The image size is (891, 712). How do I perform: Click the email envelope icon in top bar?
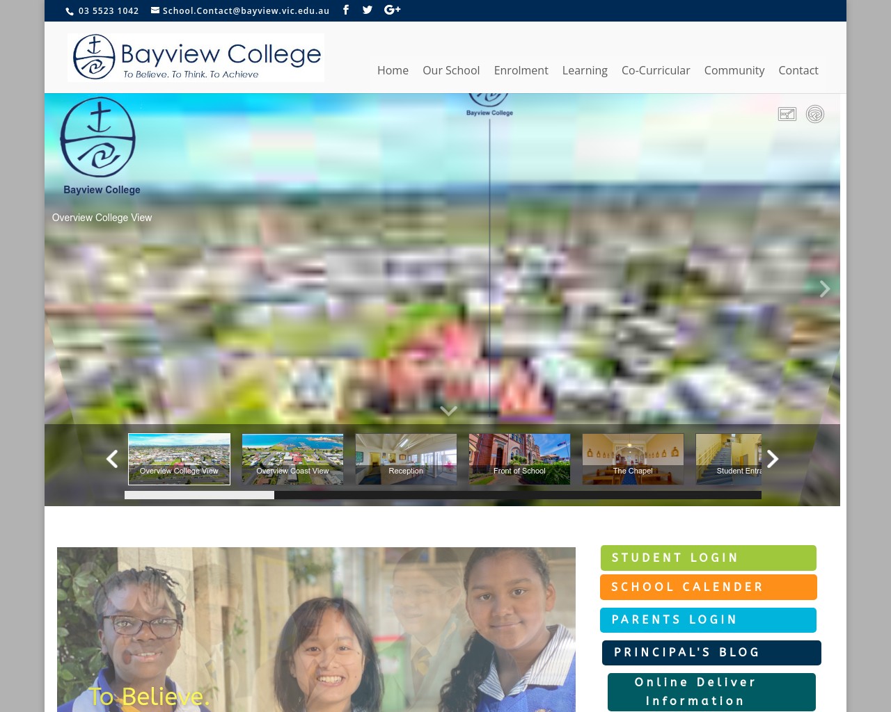pyautogui.click(x=155, y=10)
